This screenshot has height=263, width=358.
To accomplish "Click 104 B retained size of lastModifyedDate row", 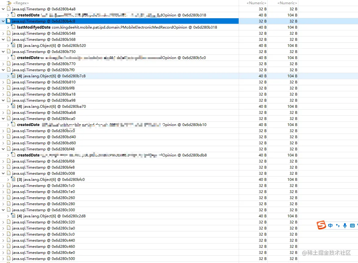I will click(292, 27).
